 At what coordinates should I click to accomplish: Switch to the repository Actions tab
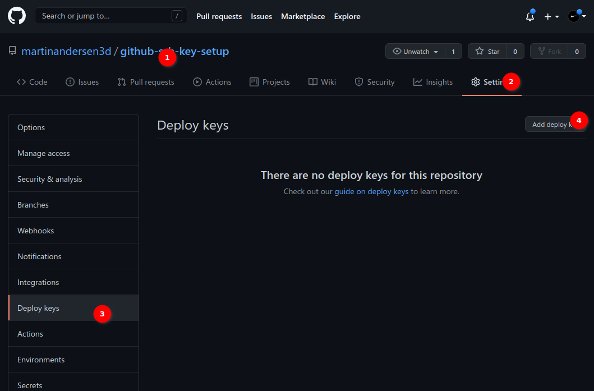(212, 82)
